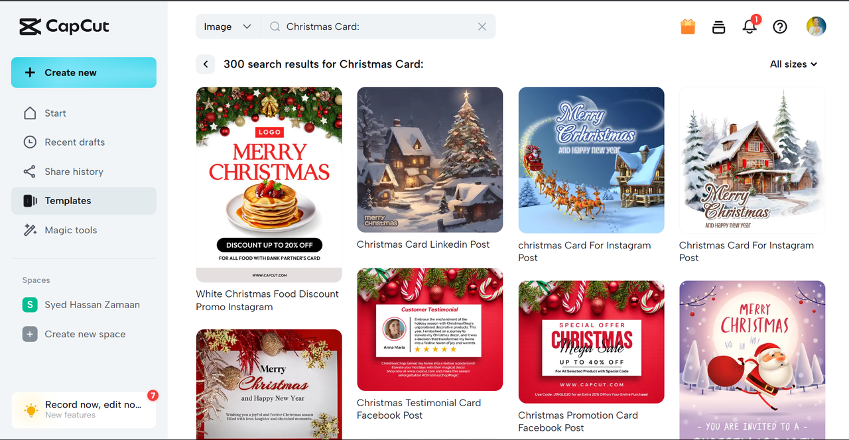Go back using the left arrow button
849x440 pixels.
click(x=206, y=64)
